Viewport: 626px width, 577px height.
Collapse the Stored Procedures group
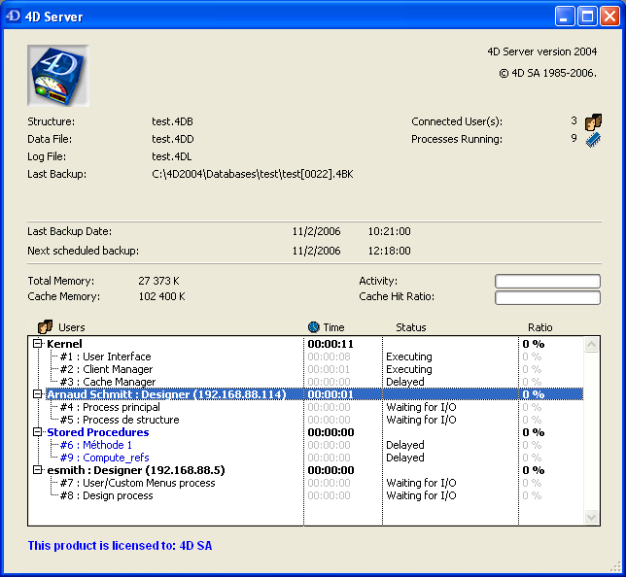tap(38, 432)
